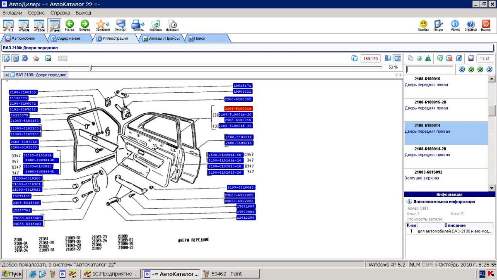Image resolution: width=497 pixels, height=280 pixels.
Task: Switch to the Содержание tab
Action: pyautogui.click(x=69, y=38)
